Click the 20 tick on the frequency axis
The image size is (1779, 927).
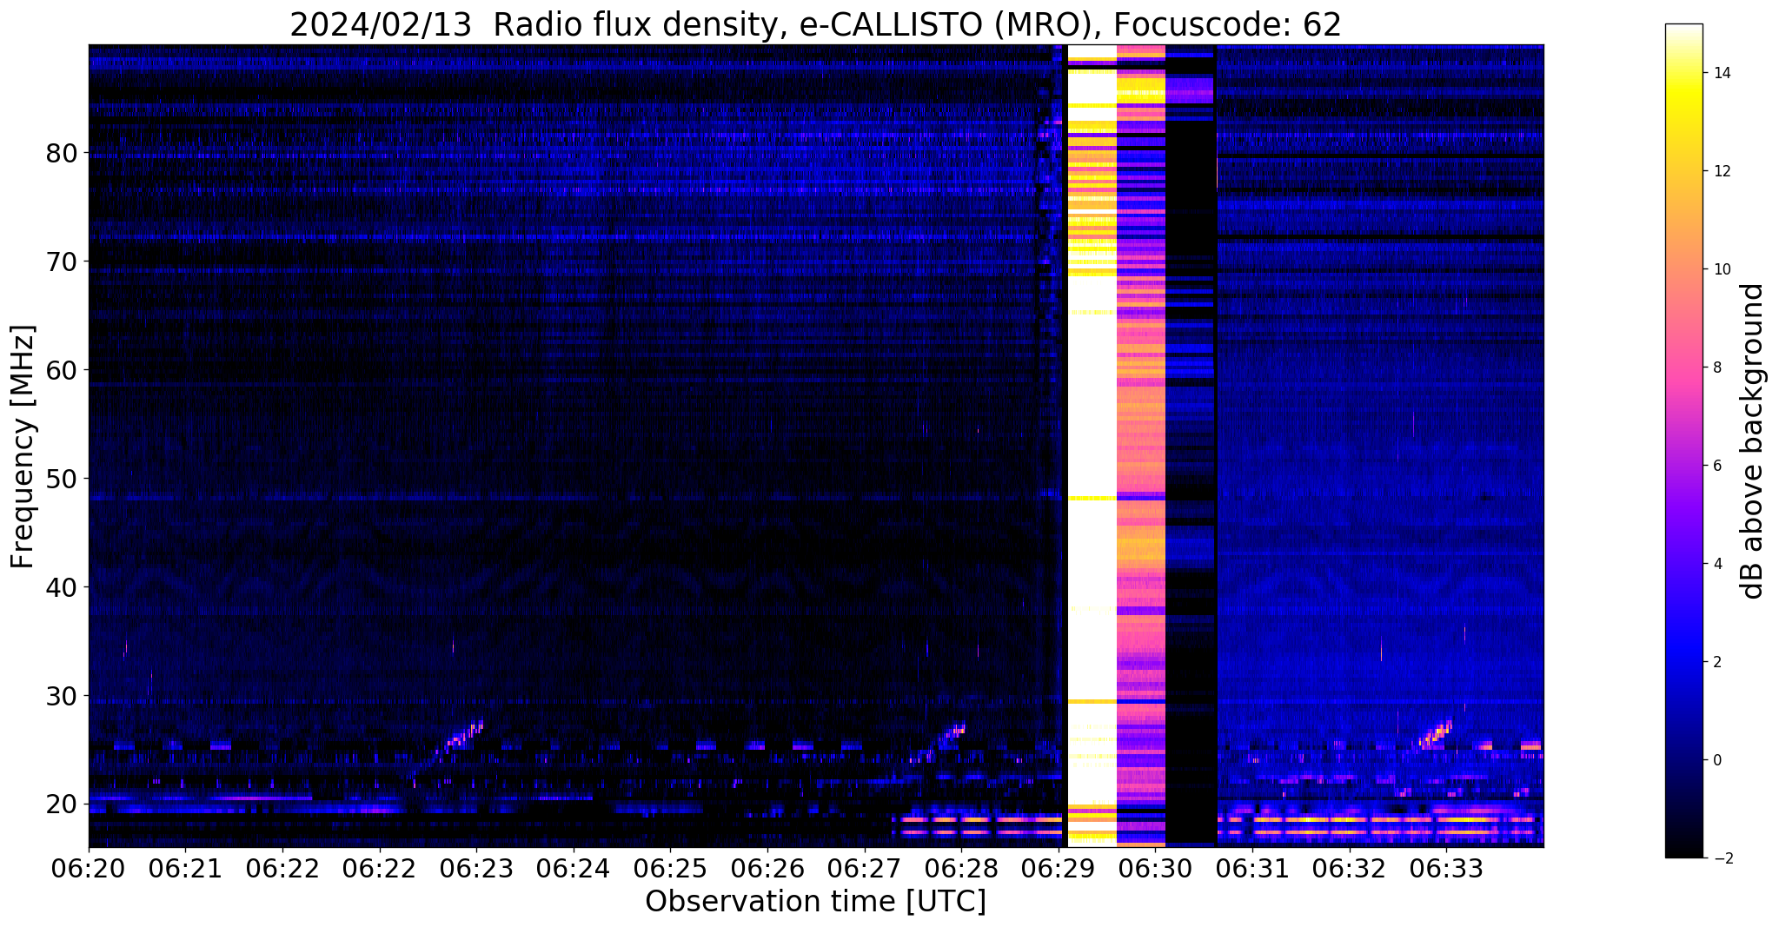pyautogui.click(x=62, y=805)
